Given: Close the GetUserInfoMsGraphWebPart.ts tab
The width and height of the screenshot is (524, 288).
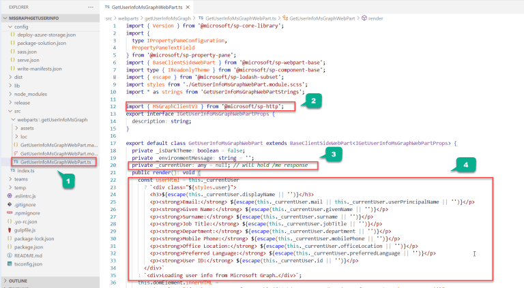Looking at the screenshot, I should (188, 7).
